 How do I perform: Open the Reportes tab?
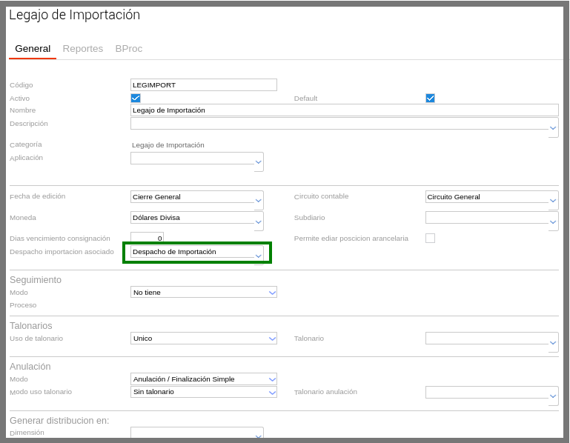coord(83,49)
